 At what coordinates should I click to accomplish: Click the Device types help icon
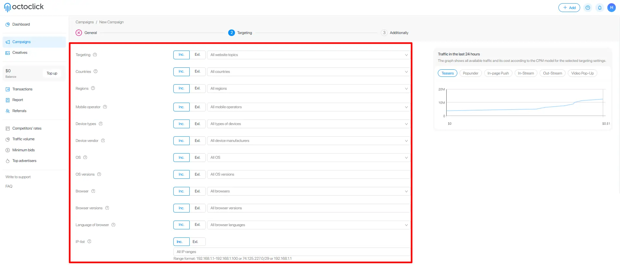[101, 124]
